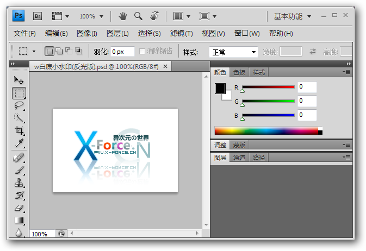Expand the View Extras dropdown arrow
Image resolution: width=366 pixels, height=251 pixels.
[67, 16]
